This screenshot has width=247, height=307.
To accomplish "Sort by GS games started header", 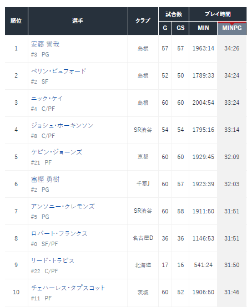I will (x=180, y=28).
